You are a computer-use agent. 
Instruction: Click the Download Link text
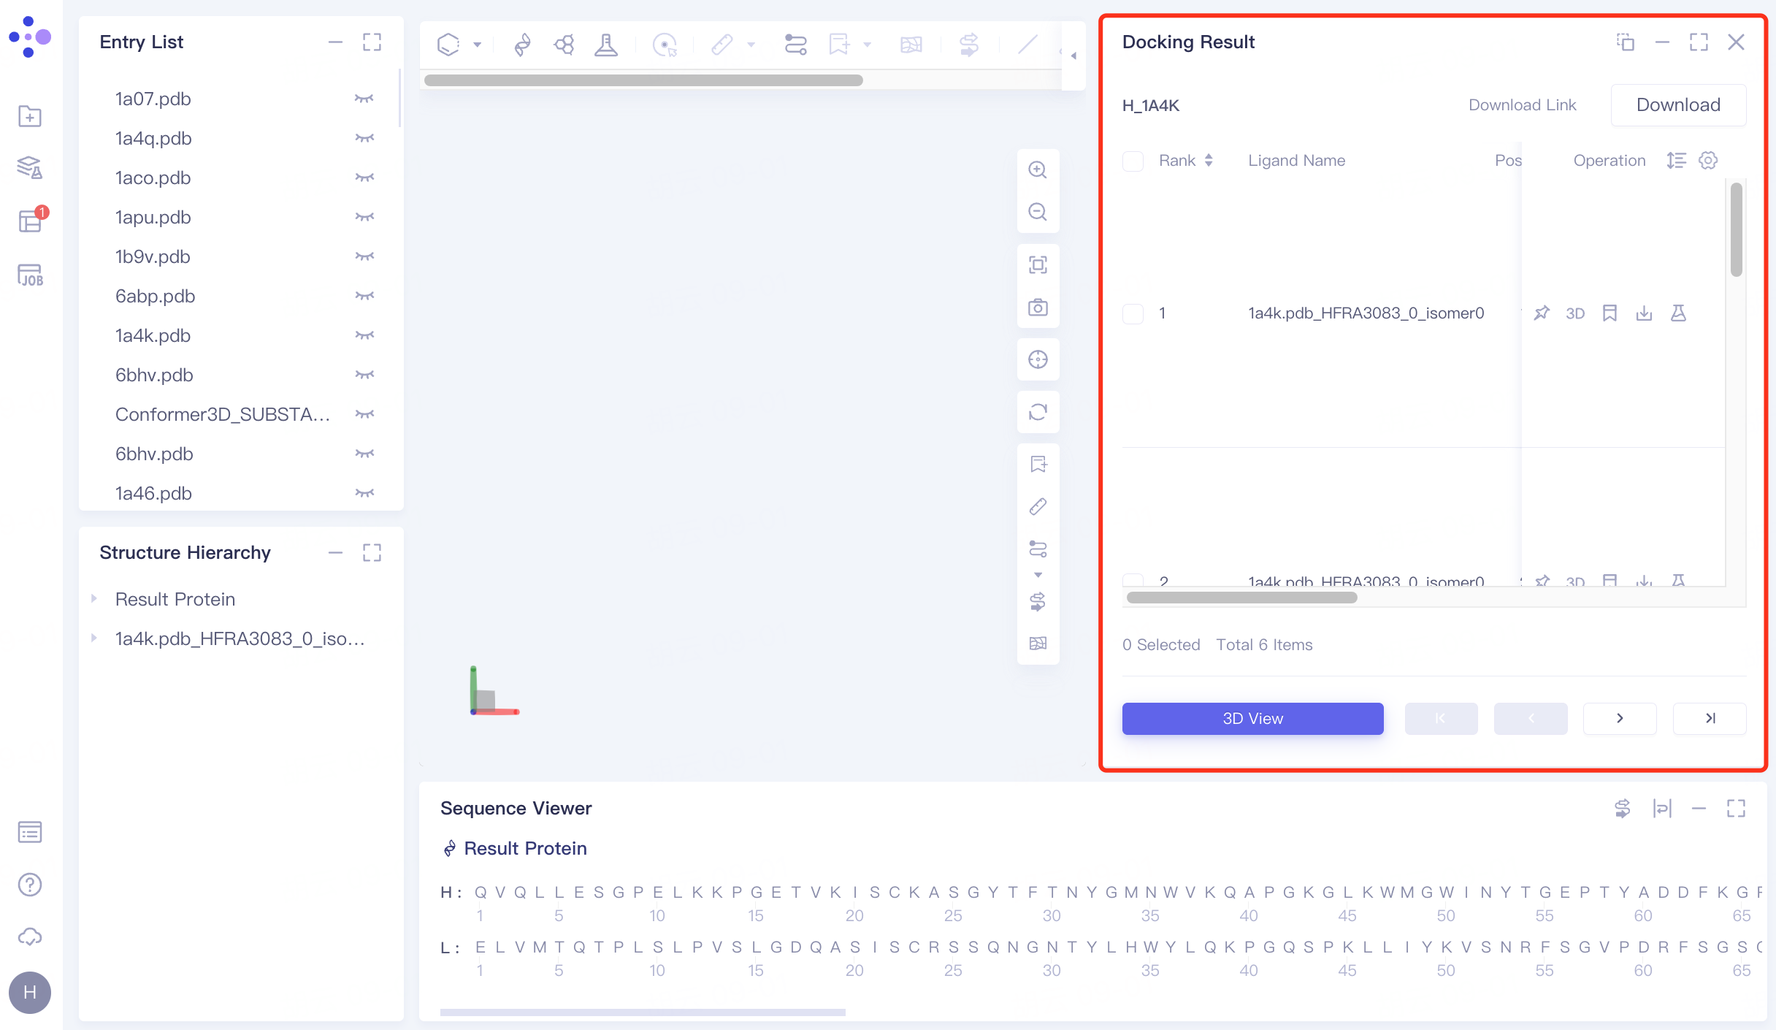[1522, 105]
